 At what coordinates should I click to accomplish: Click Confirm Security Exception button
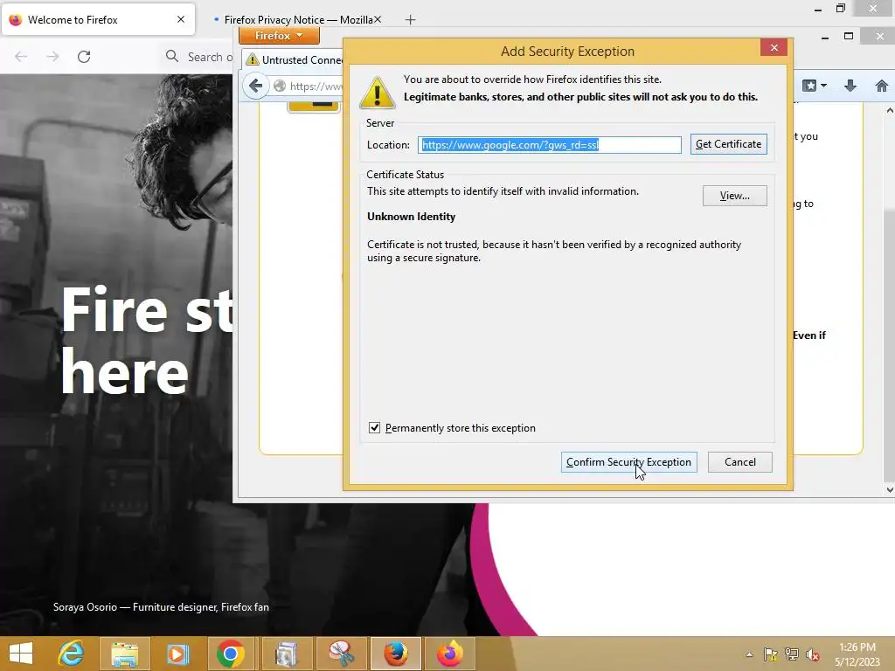tap(628, 462)
